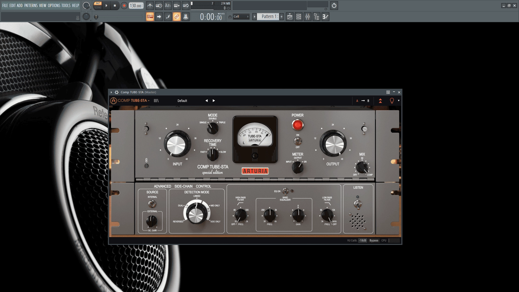This screenshot has width=519, height=292.
Task: Click the main snap magnet icon
Action: [x=230, y=17]
